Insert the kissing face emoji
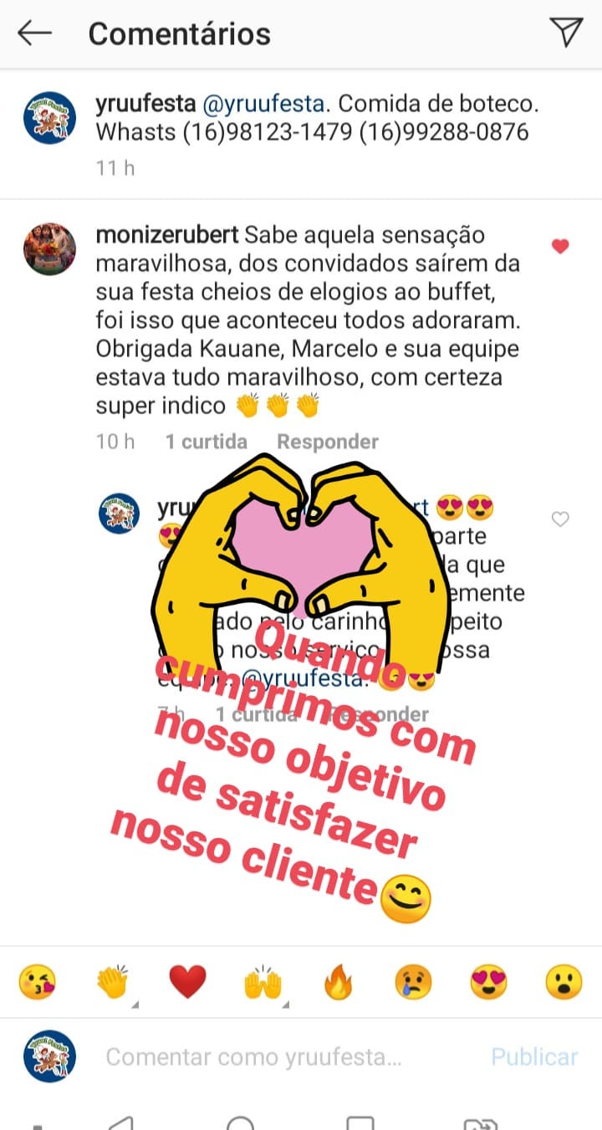Viewport: 602px width, 1130px height. pyautogui.click(x=38, y=983)
